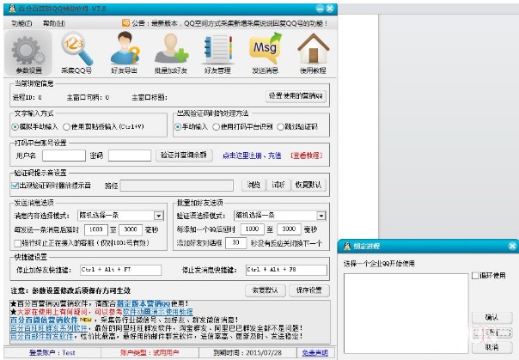Click 恢复默认 button beside 试听

308,185
